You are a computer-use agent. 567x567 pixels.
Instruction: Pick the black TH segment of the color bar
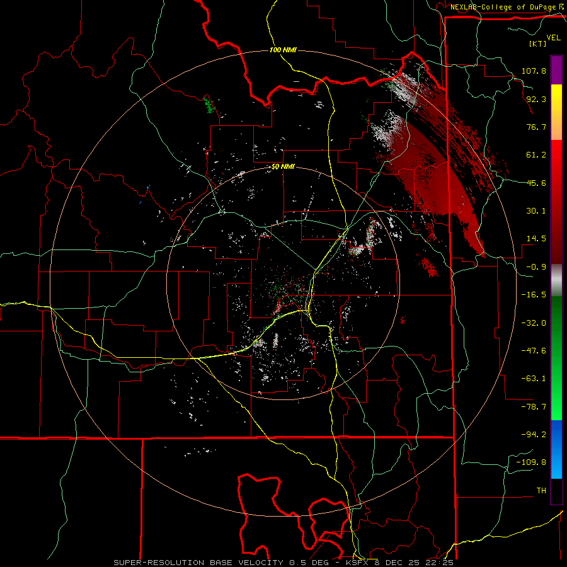pos(556,491)
